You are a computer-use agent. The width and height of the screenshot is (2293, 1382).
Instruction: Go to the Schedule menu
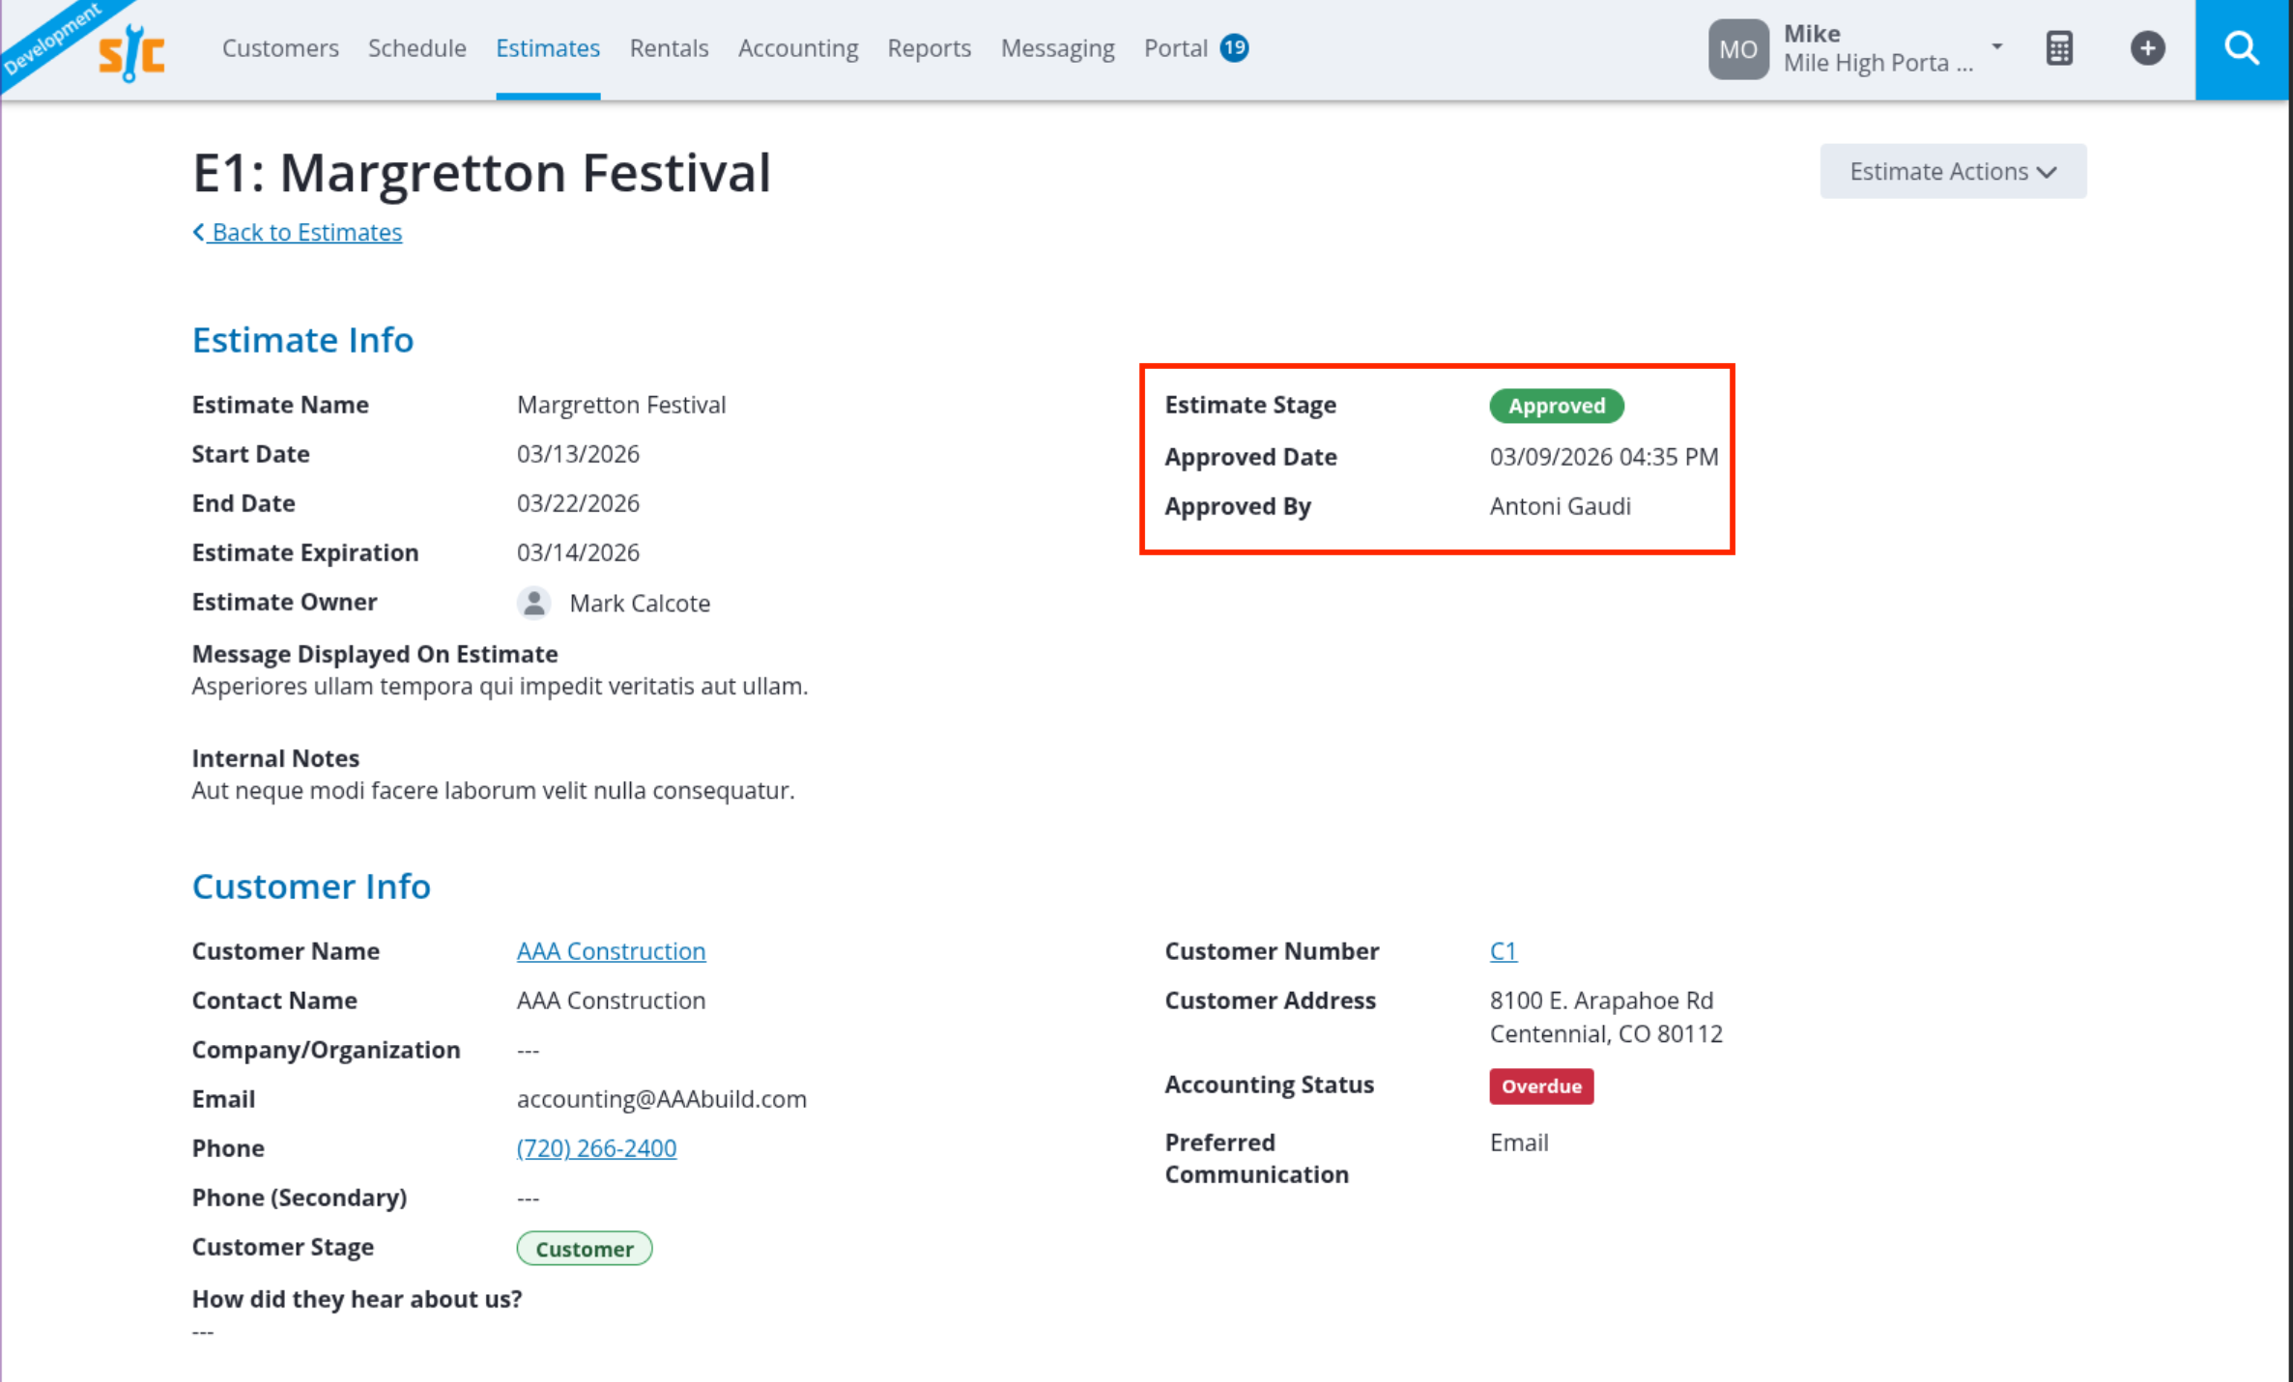pyautogui.click(x=416, y=48)
